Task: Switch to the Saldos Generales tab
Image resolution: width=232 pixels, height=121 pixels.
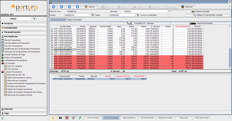Action: tap(75, 20)
